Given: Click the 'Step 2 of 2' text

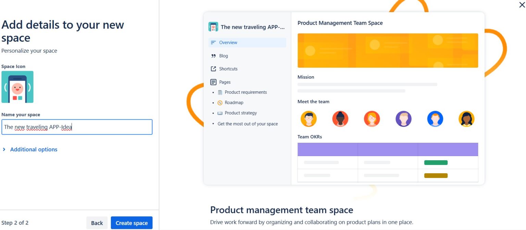Looking at the screenshot, I should [15, 223].
